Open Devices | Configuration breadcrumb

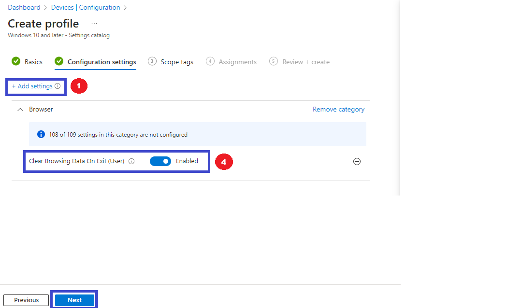point(86,7)
